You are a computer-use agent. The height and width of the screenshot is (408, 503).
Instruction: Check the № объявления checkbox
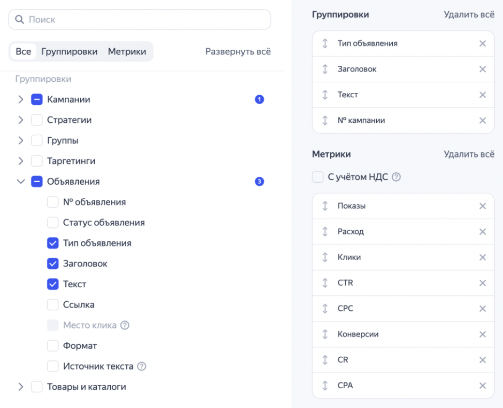53,202
